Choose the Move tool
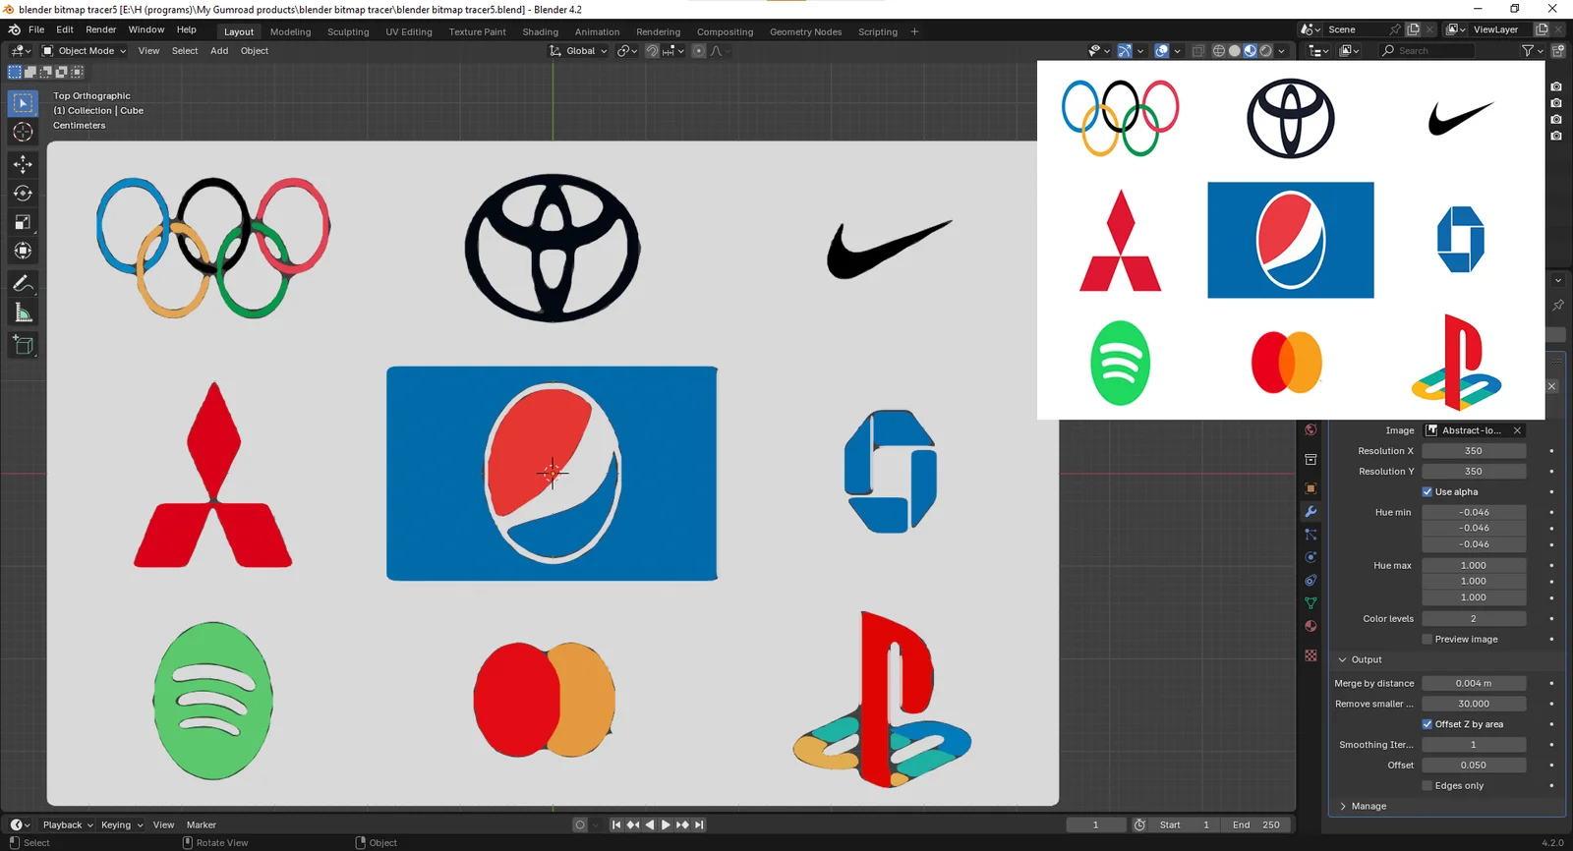This screenshot has height=851, width=1573. (23, 164)
